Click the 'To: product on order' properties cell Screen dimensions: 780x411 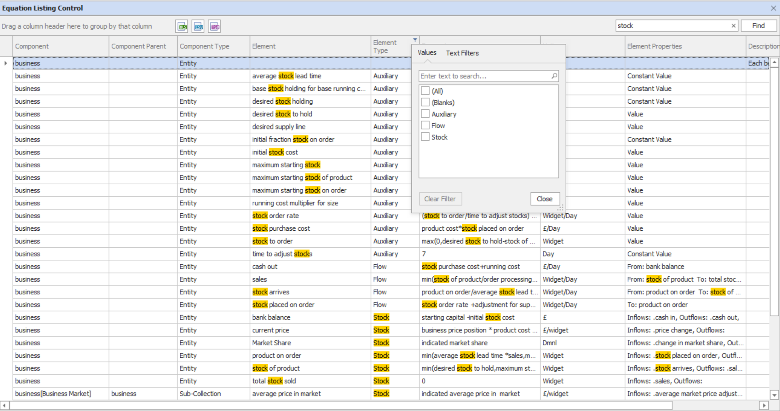pos(685,305)
